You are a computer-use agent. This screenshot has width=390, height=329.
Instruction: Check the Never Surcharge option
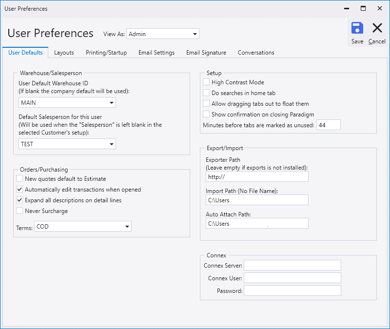(19, 211)
